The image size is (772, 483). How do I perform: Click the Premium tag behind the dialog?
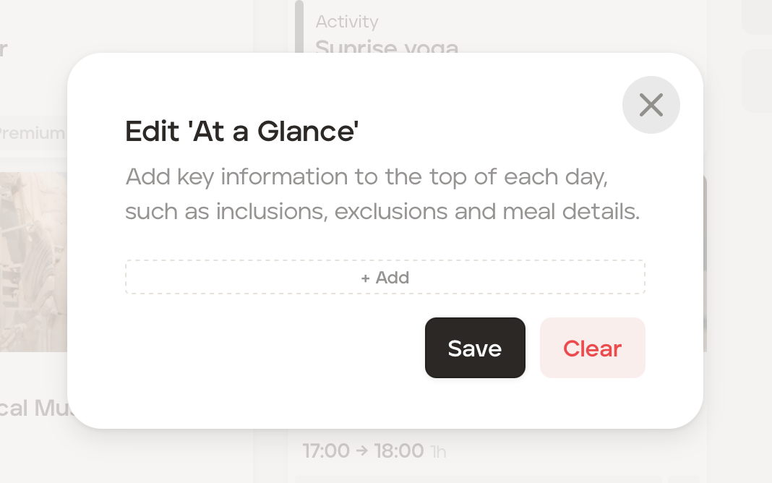(x=33, y=133)
